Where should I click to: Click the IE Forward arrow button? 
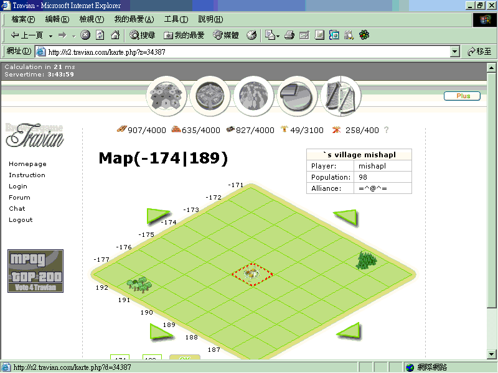[62, 35]
